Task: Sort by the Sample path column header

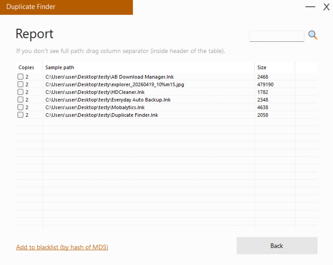Action: (x=60, y=67)
